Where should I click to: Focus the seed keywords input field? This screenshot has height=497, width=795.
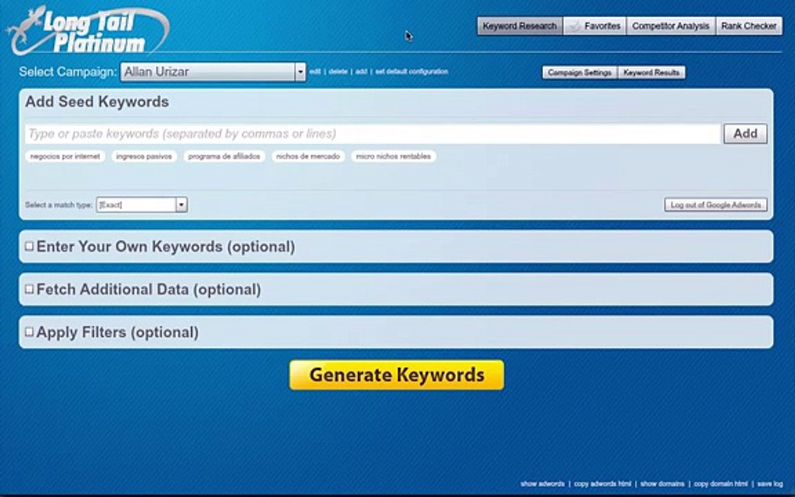point(373,134)
